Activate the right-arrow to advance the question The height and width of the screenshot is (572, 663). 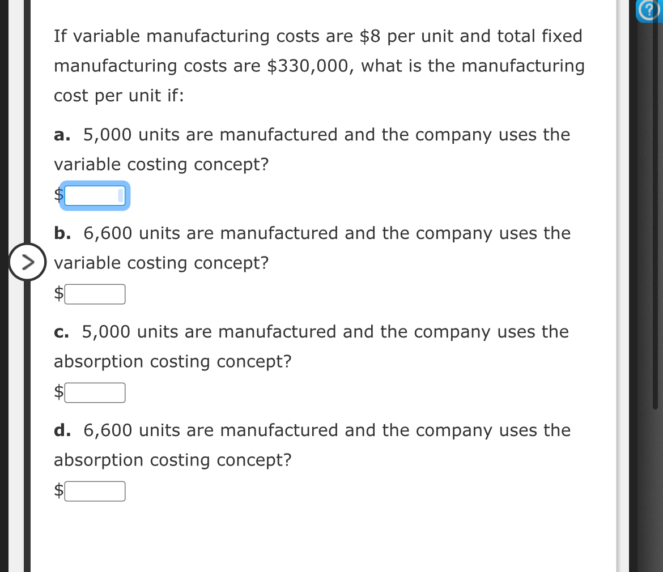pyautogui.click(x=27, y=262)
